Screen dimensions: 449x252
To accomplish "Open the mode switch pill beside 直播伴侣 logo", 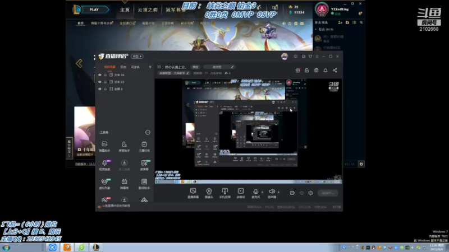I will 137,57.
